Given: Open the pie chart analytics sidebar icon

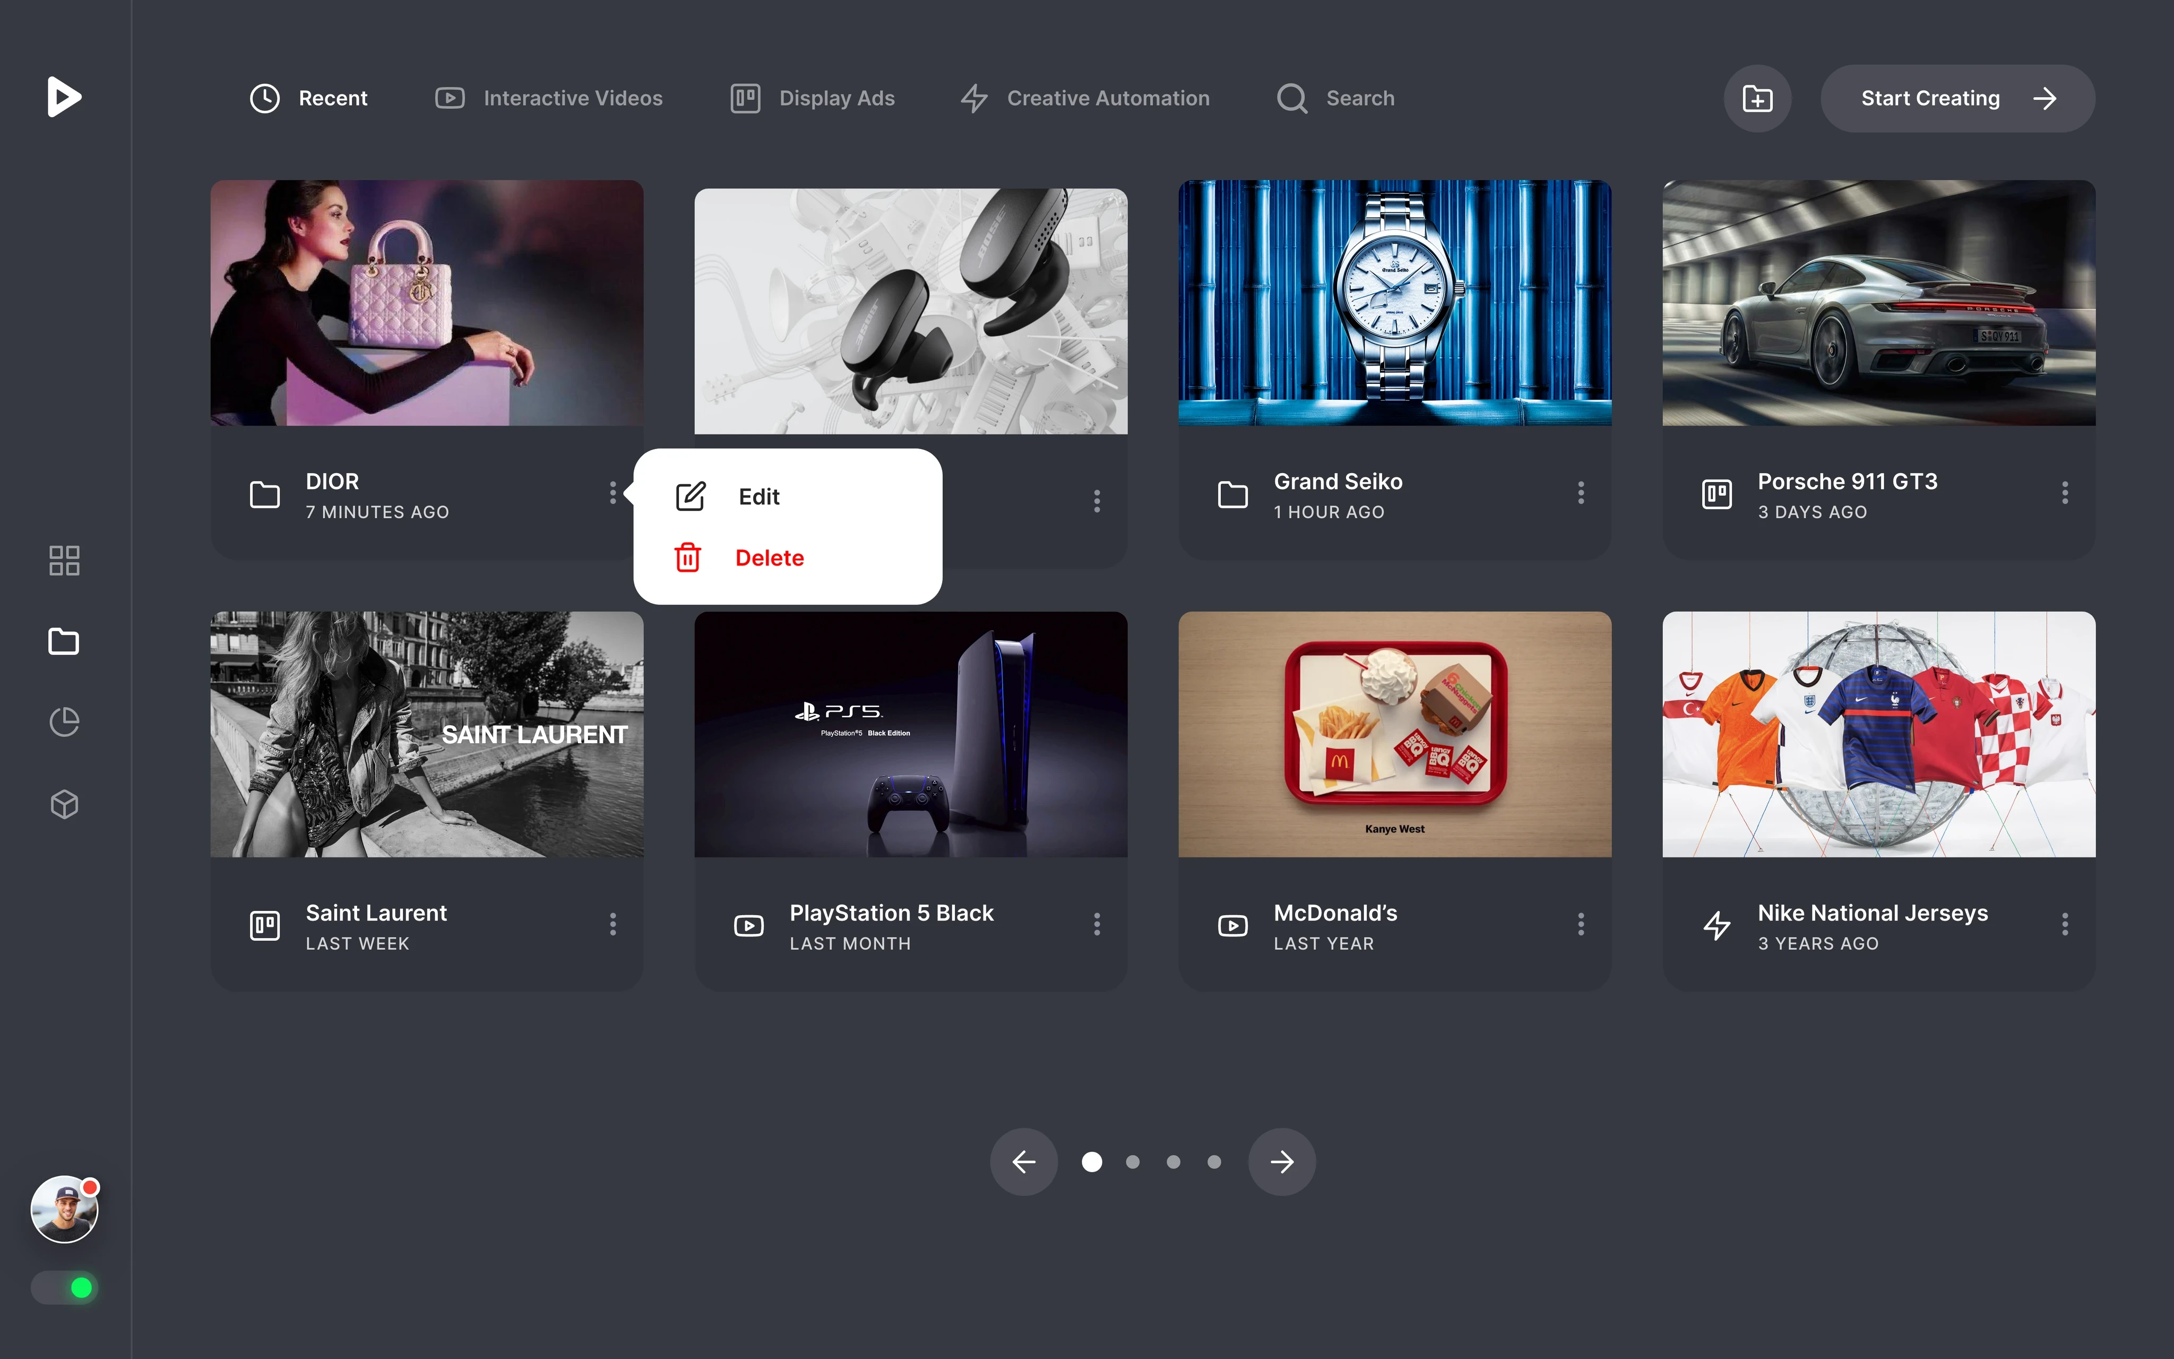Looking at the screenshot, I should coord(64,722).
